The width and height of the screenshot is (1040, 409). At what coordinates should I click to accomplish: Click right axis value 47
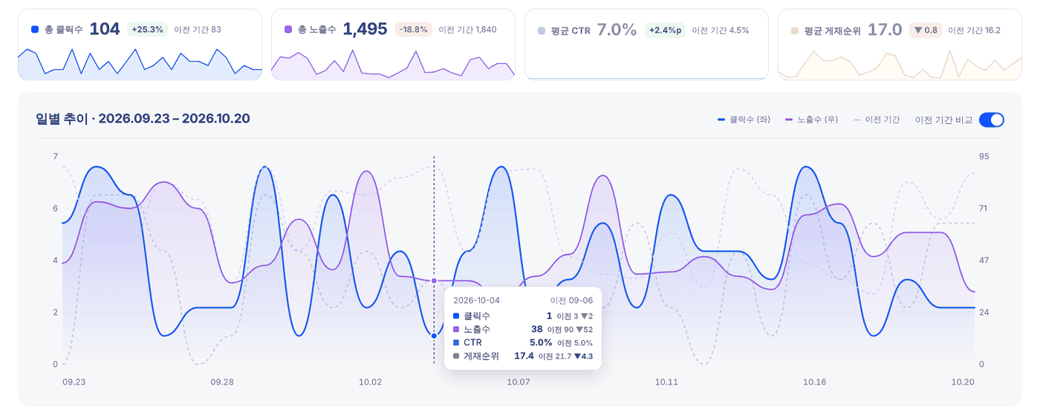[x=984, y=261]
